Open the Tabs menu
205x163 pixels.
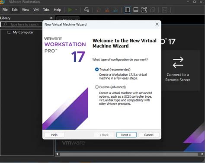coord(46,10)
